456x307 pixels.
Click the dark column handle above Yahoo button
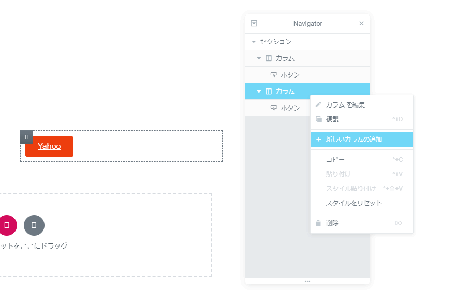click(26, 136)
